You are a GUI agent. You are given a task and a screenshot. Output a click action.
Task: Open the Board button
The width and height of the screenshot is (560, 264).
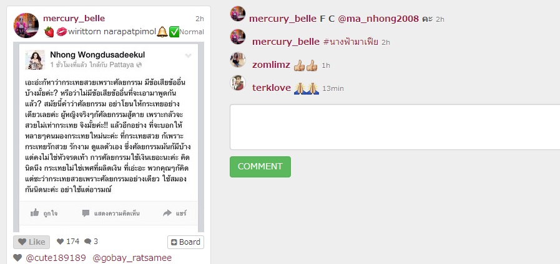coord(185,242)
